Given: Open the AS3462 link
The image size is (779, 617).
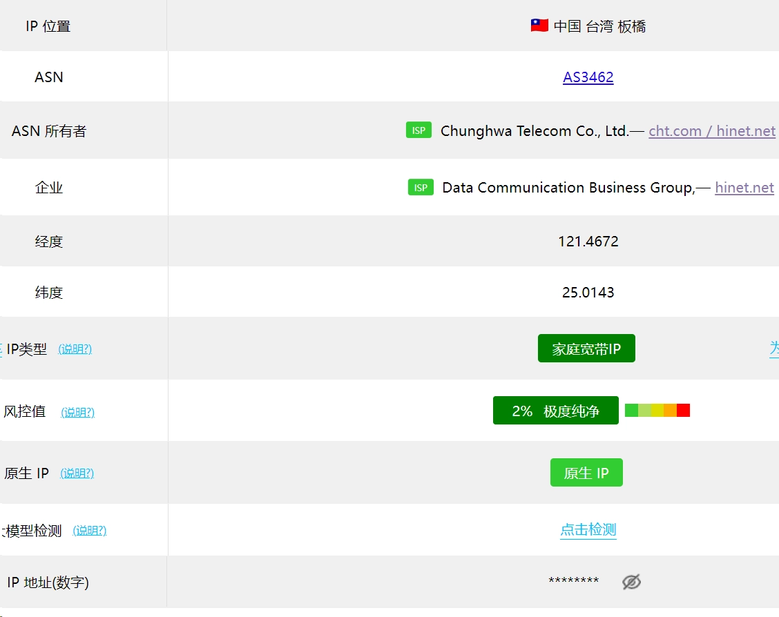Looking at the screenshot, I should click(x=588, y=77).
